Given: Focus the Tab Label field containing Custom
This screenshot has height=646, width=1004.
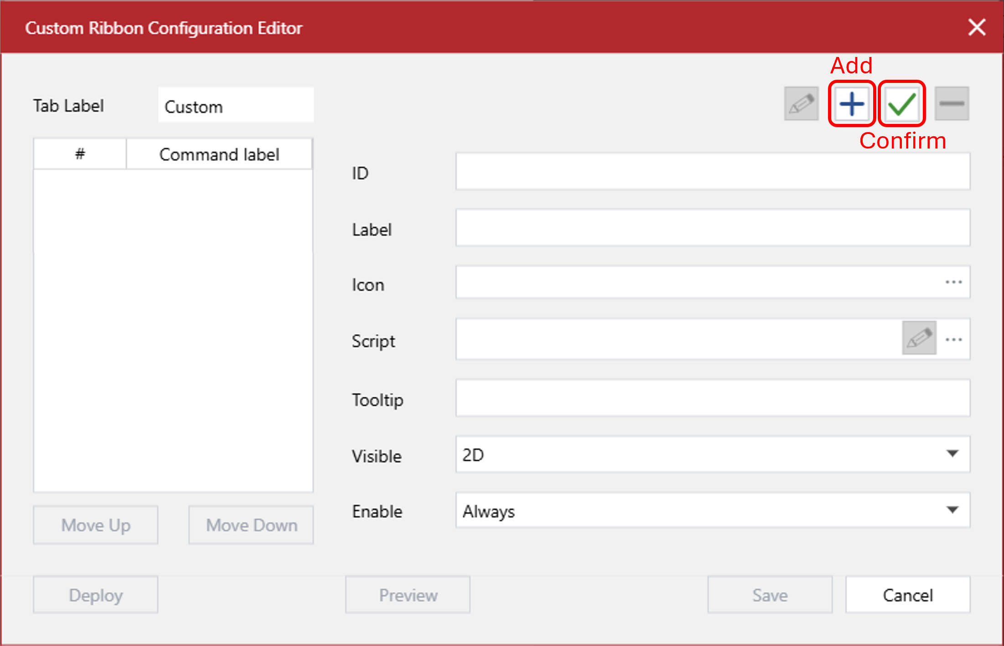Looking at the screenshot, I should click(236, 106).
